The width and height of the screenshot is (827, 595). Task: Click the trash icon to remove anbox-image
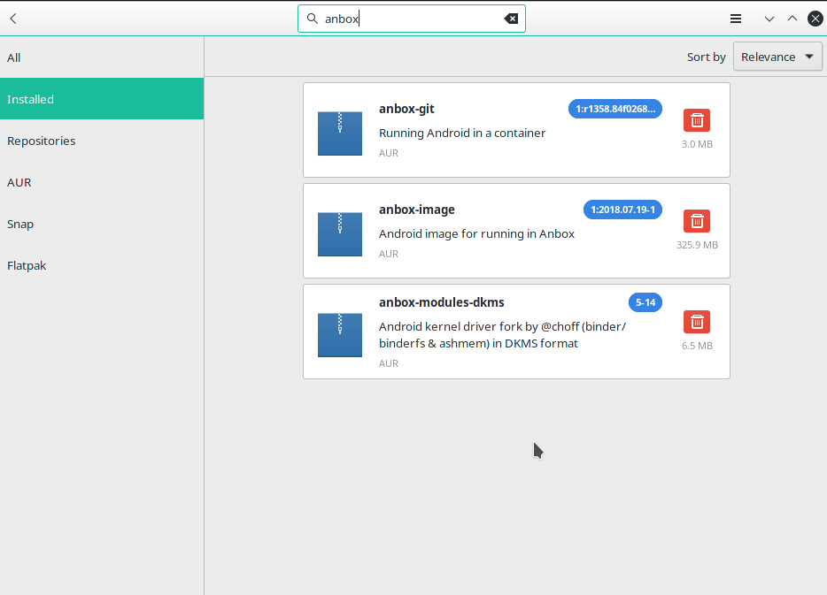(x=697, y=221)
